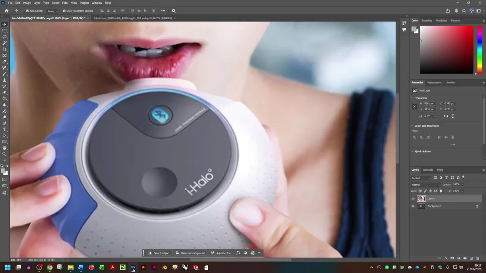The height and width of the screenshot is (273, 486).
Task: Switch to the Channels tab
Action: [428, 170]
